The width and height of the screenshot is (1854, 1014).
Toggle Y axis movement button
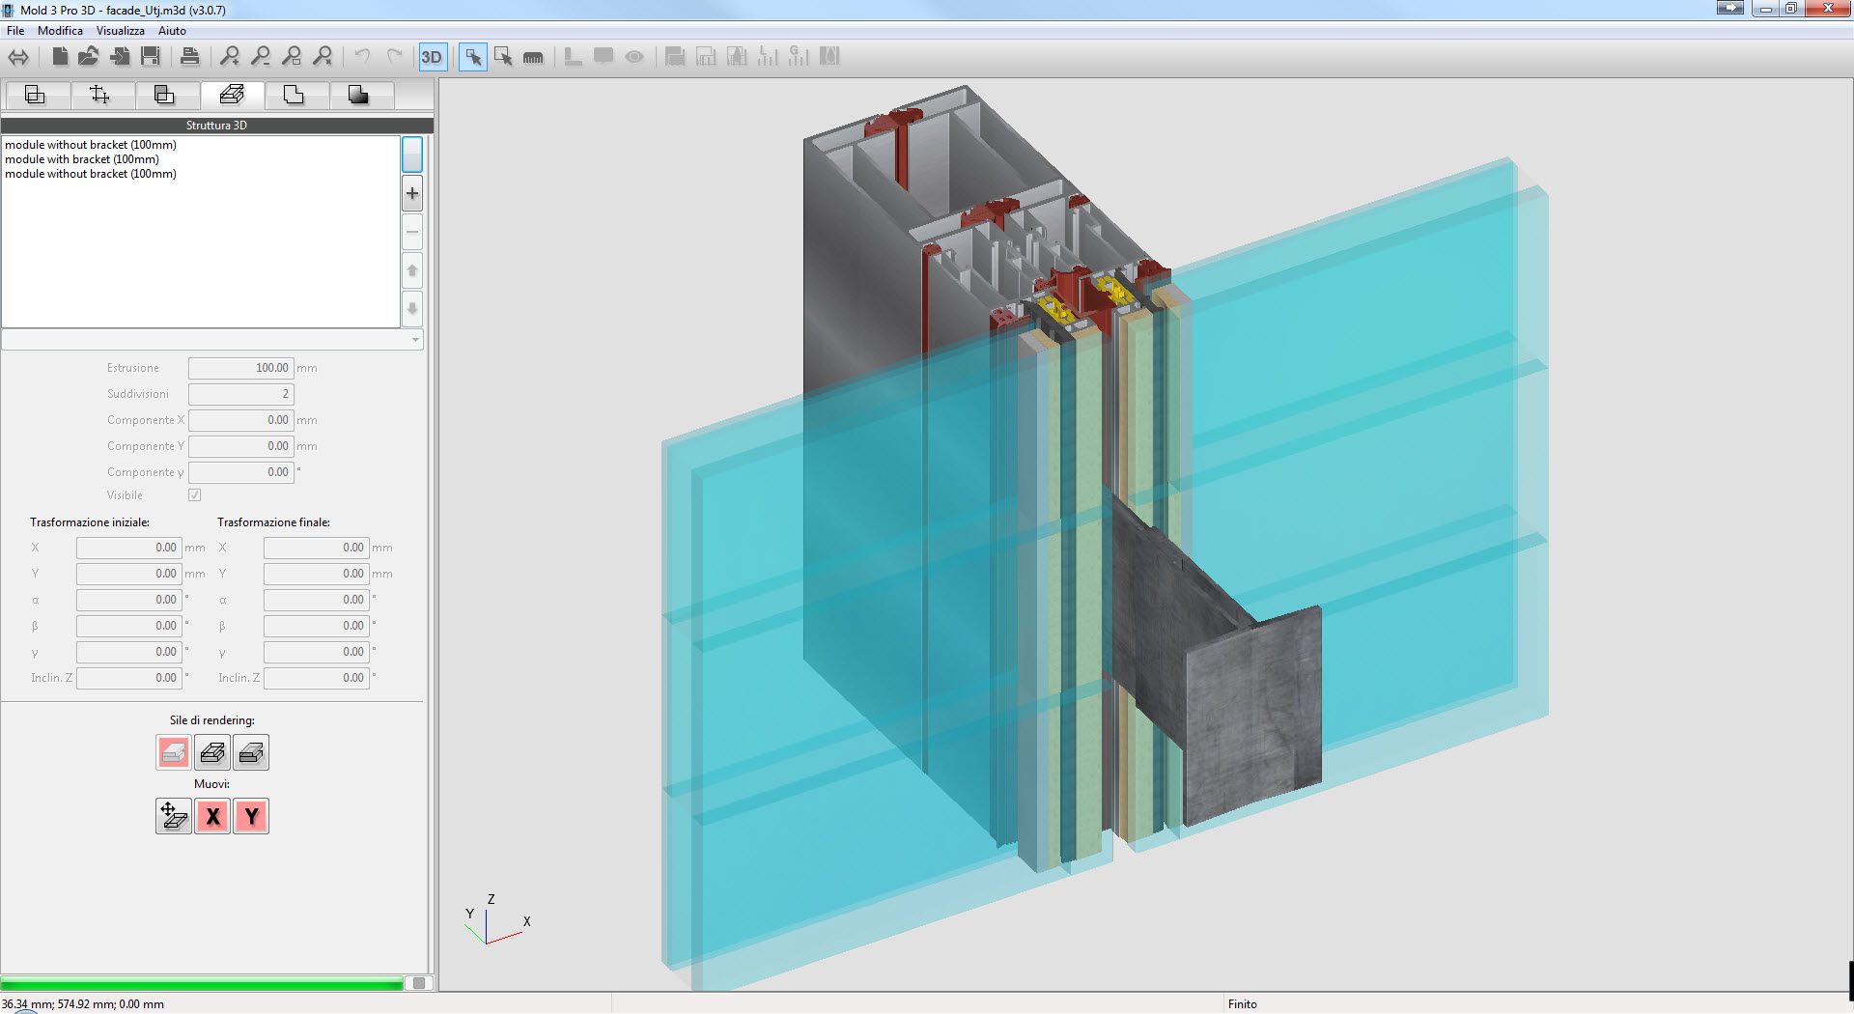pos(251,817)
